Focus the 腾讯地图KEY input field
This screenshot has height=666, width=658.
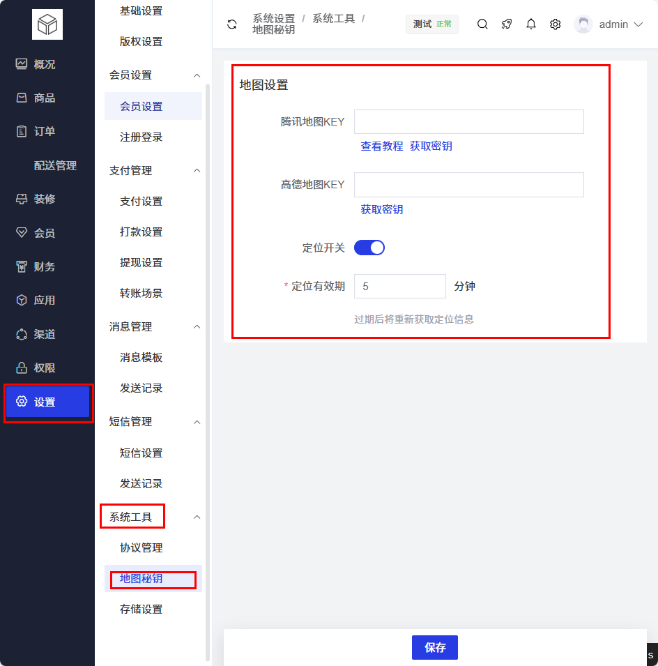pos(468,121)
